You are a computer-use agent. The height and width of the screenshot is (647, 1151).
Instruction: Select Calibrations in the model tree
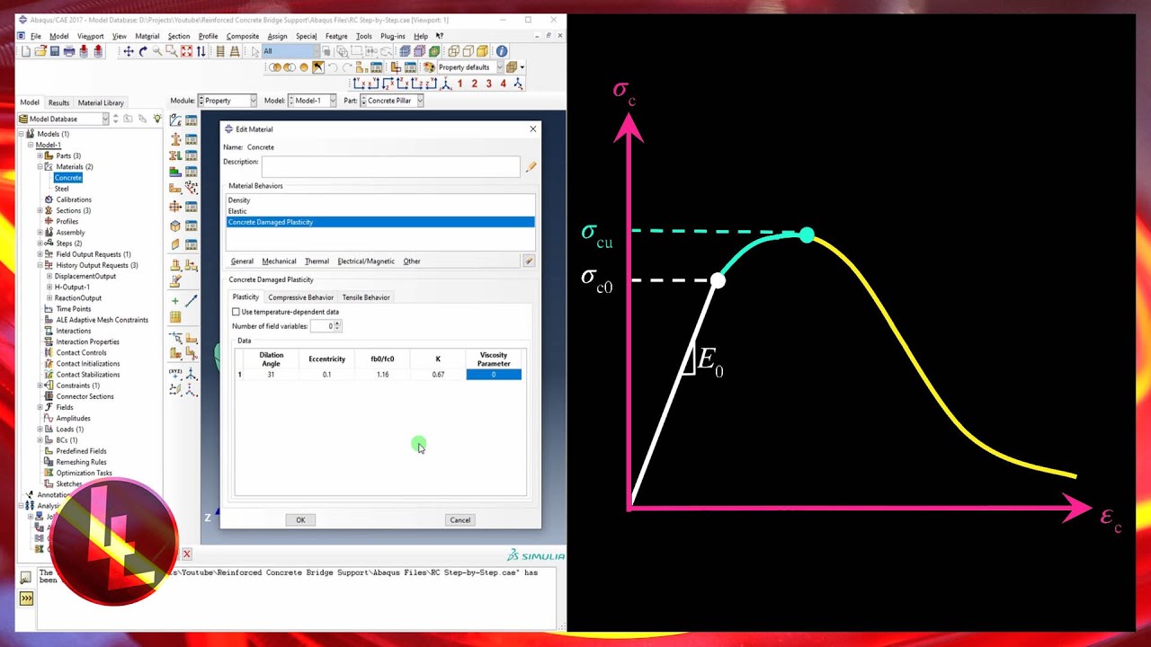(x=74, y=199)
